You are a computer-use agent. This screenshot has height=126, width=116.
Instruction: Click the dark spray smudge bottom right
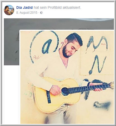[x=102, y=106]
